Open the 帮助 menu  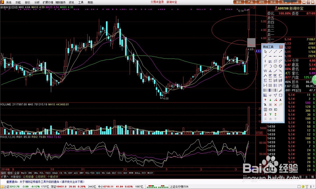pyautogui.click(x=90, y=3)
